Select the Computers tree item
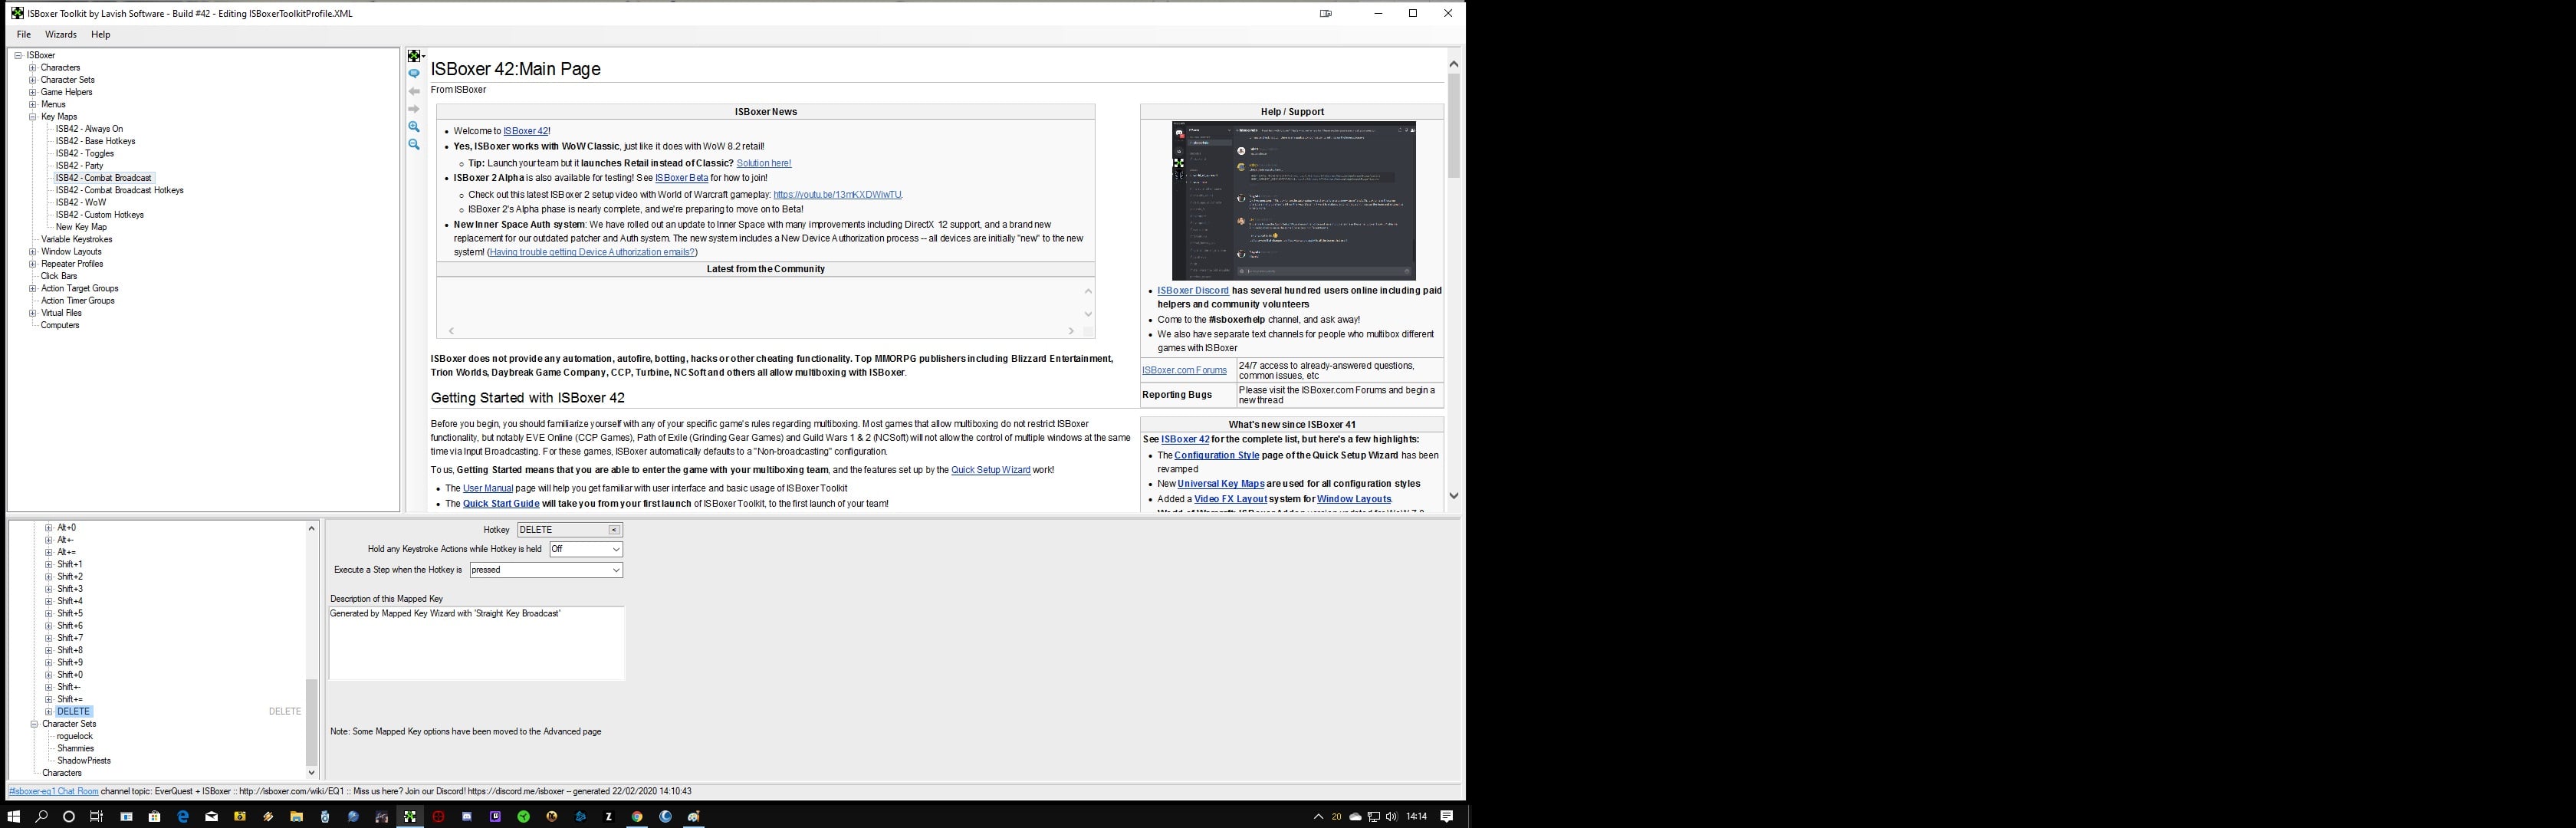This screenshot has width=2576, height=828. point(60,325)
